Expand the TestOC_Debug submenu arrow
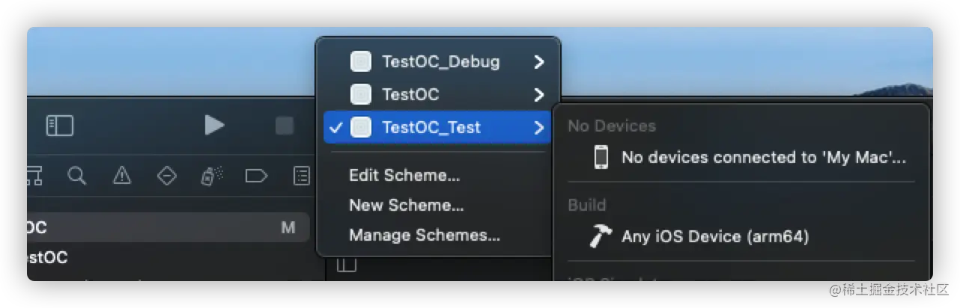 click(538, 62)
